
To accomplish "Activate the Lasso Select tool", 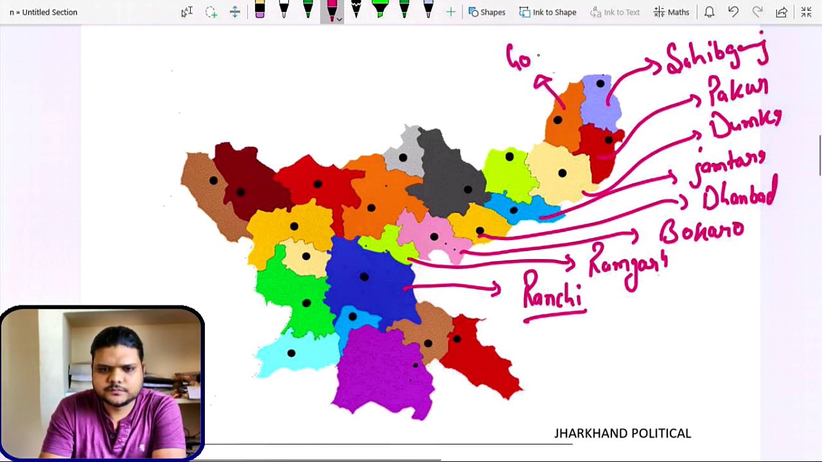I will pyautogui.click(x=211, y=12).
